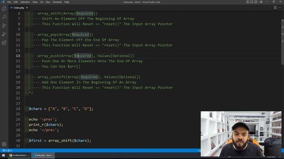Screen dimensions: 284x159
Task: Open the Edit menu
Action: (x=16, y=2)
